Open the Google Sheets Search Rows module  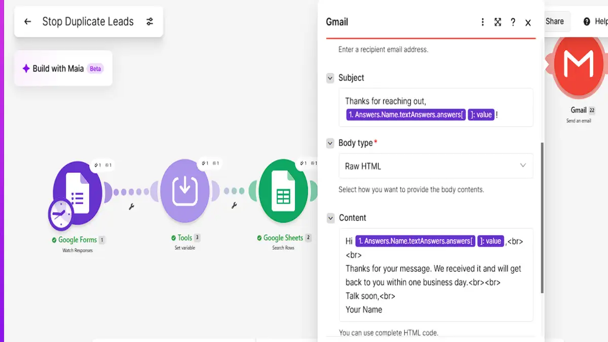tap(283, 191)
